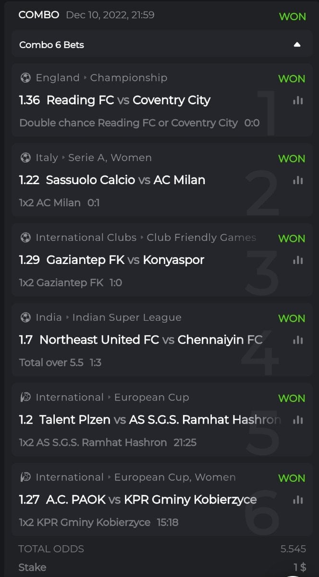319x577 pixels.
Task: Open Sassuolo Calcio vs AC Milan match
Action: pos(125,180)
